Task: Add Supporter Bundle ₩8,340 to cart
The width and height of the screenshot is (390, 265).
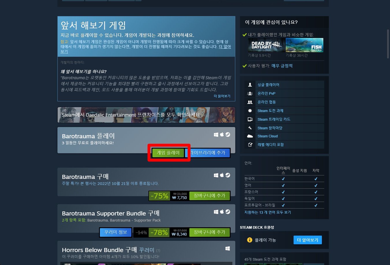Action: (209, 232)
